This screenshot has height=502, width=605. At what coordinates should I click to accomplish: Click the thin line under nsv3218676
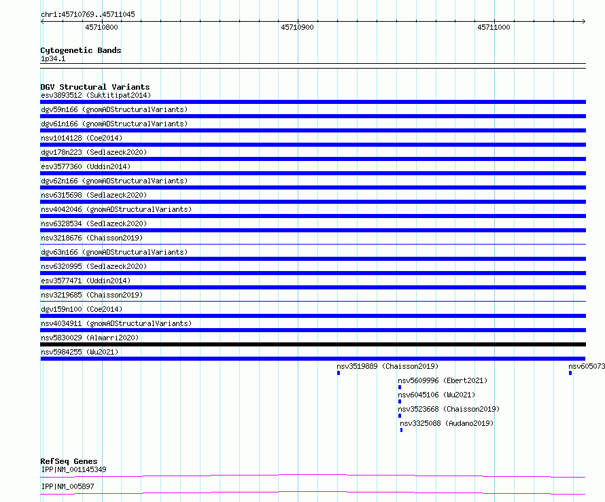(x=313, y=244)
